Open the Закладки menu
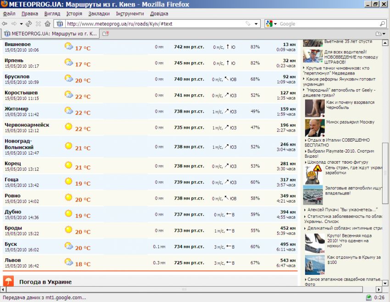This screenshot has height=302, width=390. coord(99,14)
